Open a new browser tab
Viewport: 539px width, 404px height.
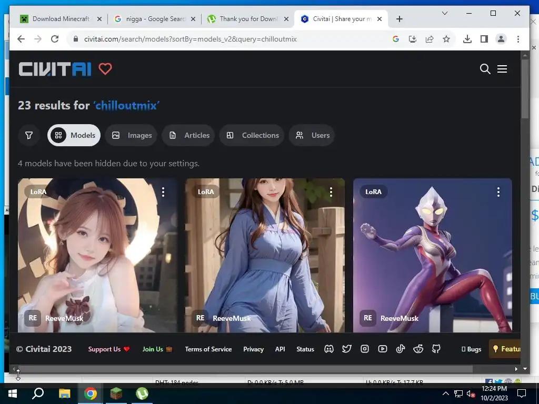(399, 19)
